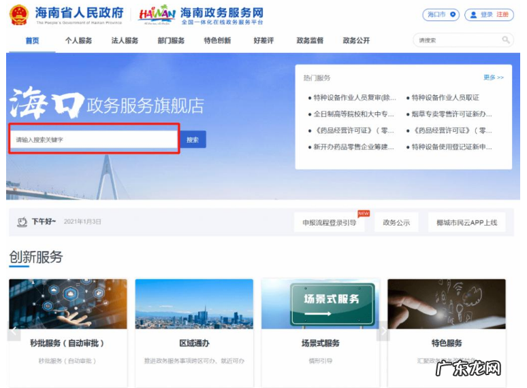Click the Hainan government national emblem logo
The height and width of the screenshot is (388, 527).
(x=19, y=15)
